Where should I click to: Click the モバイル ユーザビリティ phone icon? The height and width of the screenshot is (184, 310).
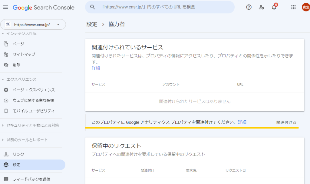coord(6,111)
